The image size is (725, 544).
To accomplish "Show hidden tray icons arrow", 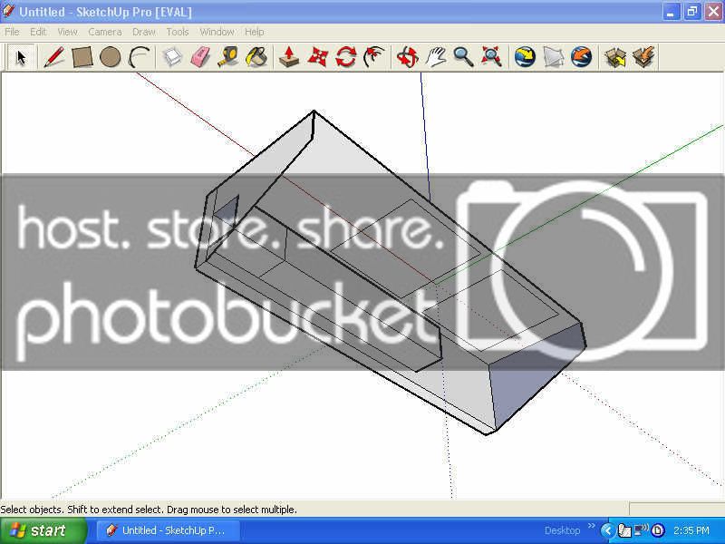I will (607, 530).
